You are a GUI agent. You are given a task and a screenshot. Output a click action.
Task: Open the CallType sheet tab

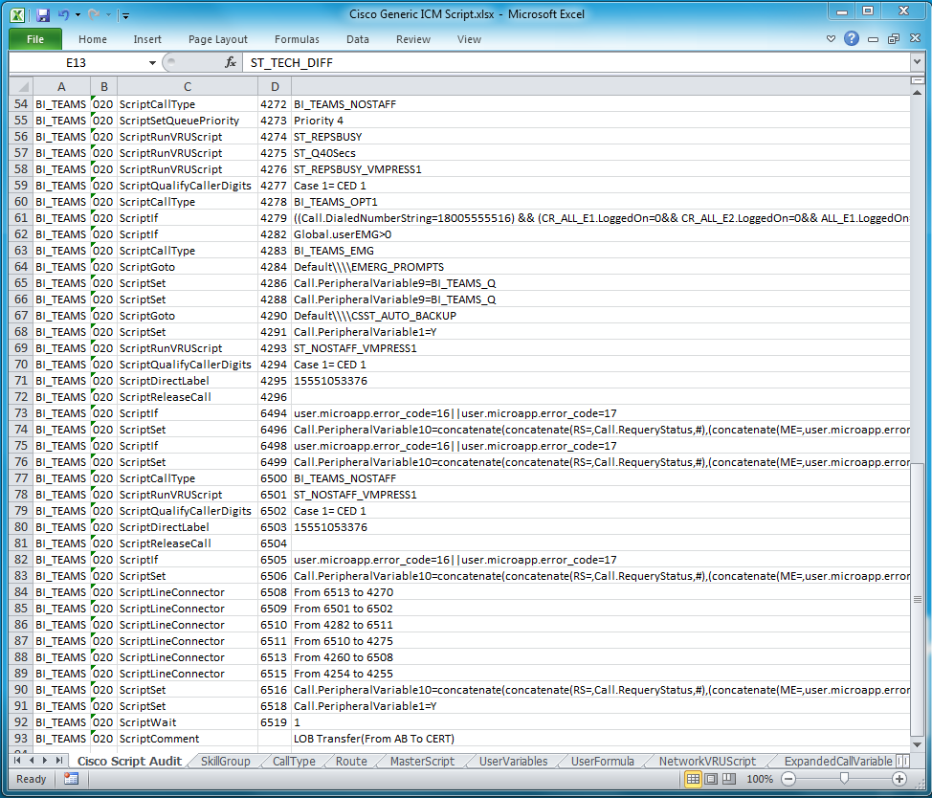(294, 761)
